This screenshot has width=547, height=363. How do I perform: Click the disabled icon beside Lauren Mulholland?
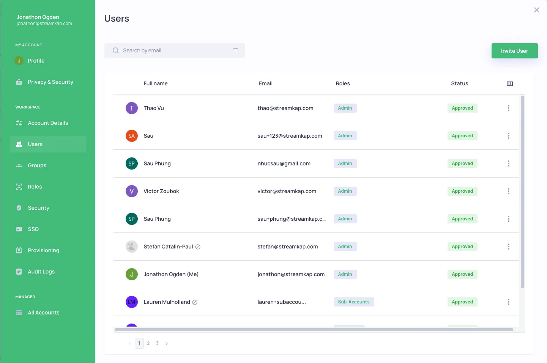[x=195, y=302]
